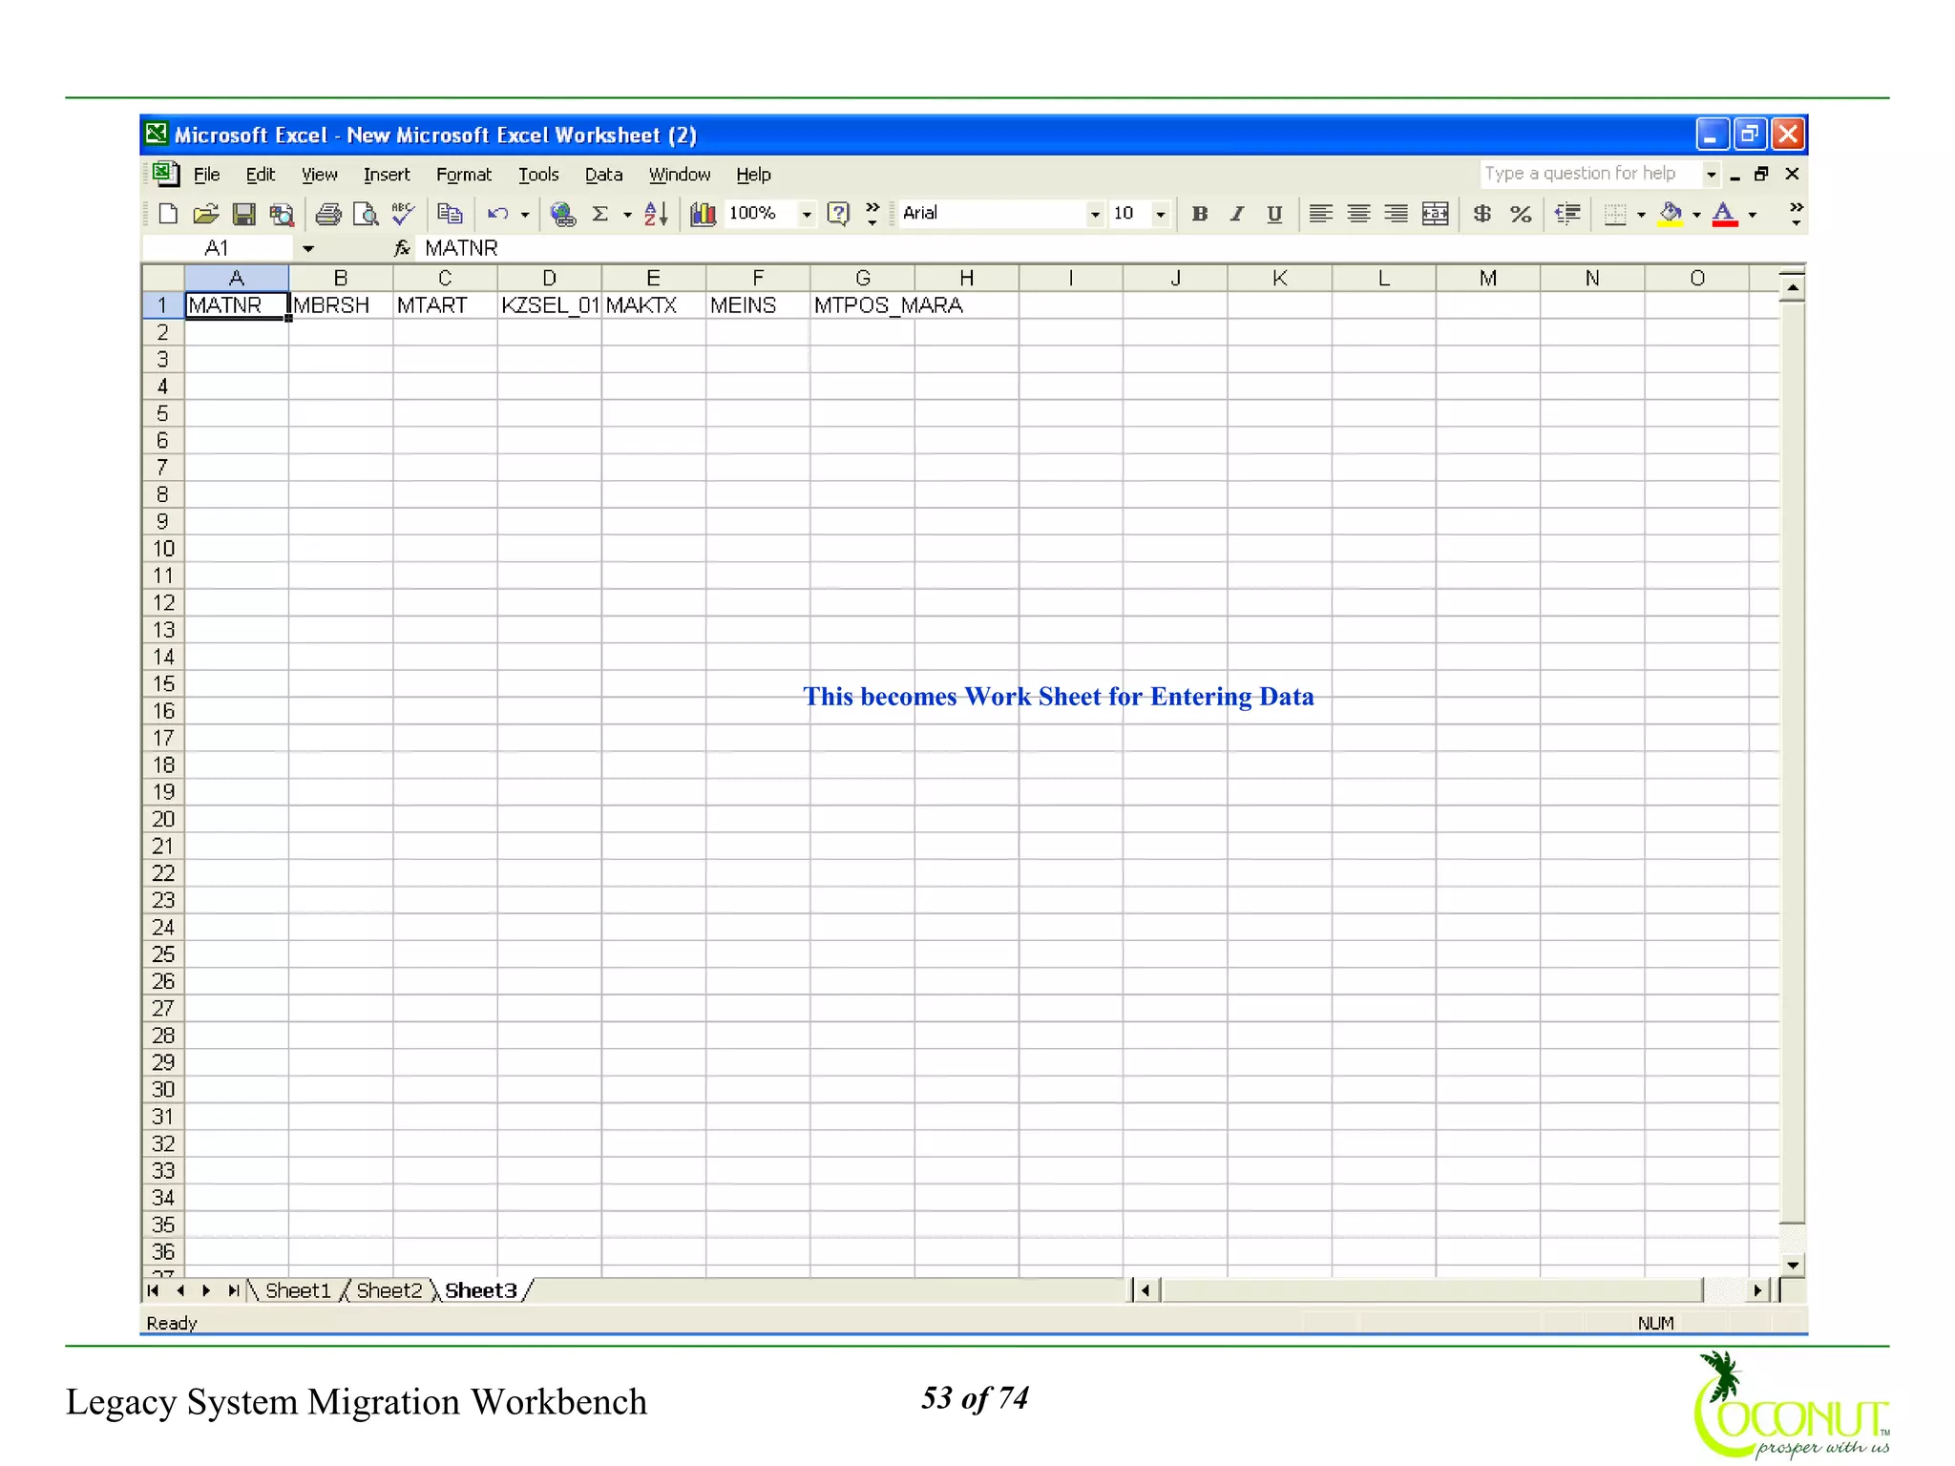Image resolution: width=1955 pixels, height=1466 pixels.
Task: Select cell containing MTPOS_MARA
Action: click(862, 305)
